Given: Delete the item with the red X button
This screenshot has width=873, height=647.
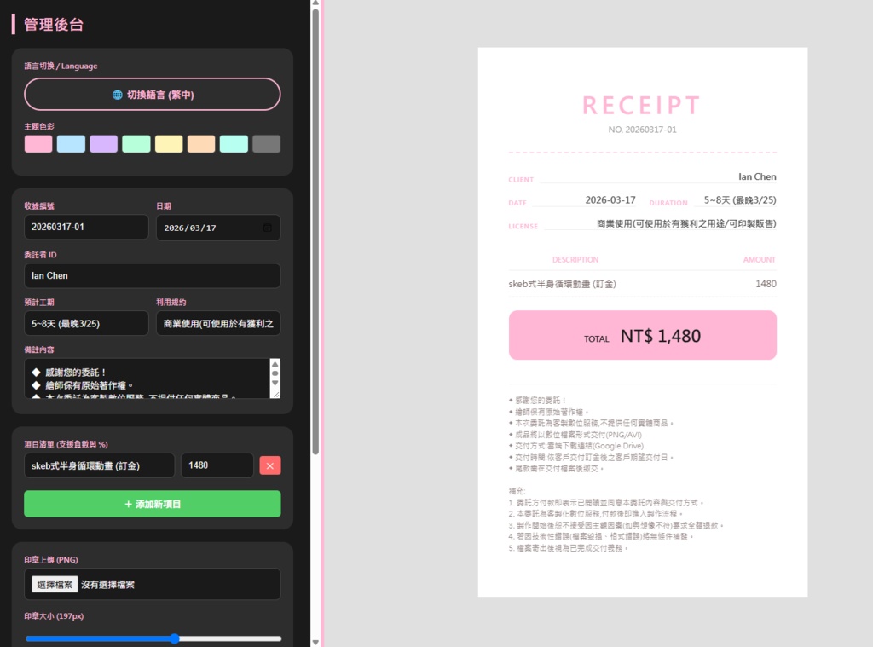Looking at the screenshot, I should (270, 465).
